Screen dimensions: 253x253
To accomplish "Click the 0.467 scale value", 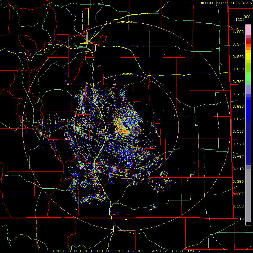I will click(238, 157).
